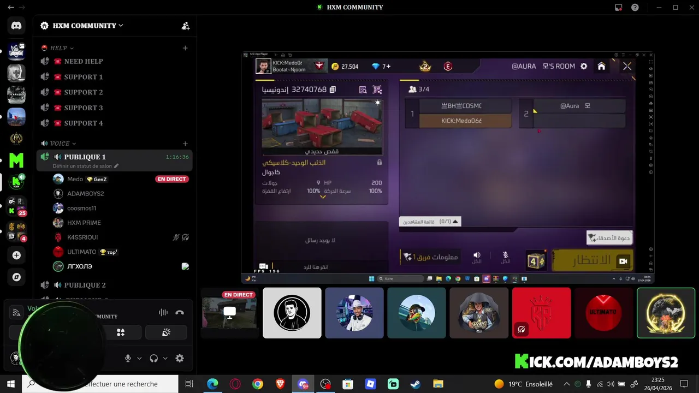
Task: Open Discord user settings gear
Action: pos(179,358)
